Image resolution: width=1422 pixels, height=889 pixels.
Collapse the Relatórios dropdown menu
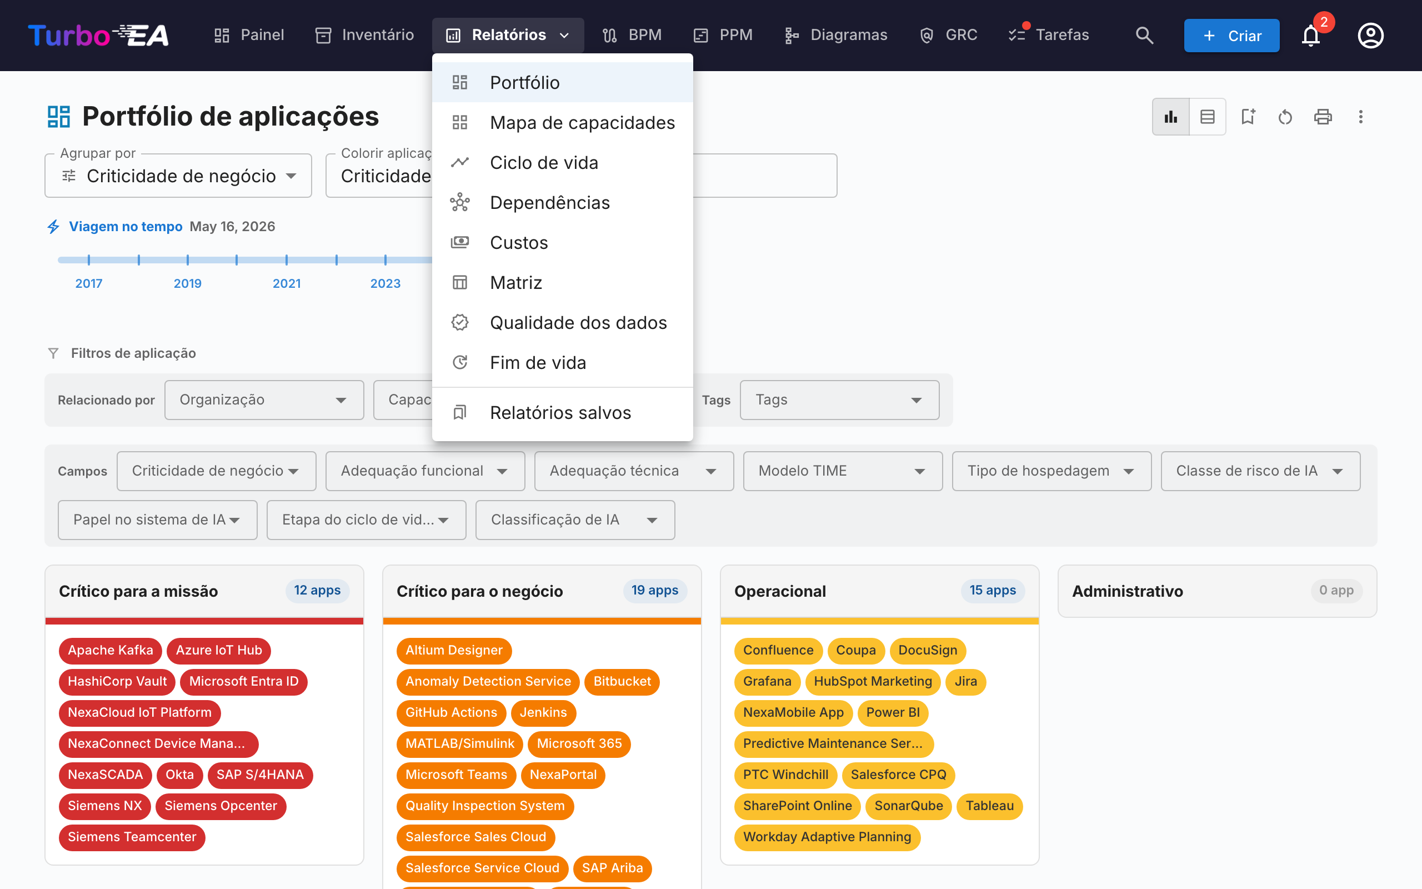[508, 35]
